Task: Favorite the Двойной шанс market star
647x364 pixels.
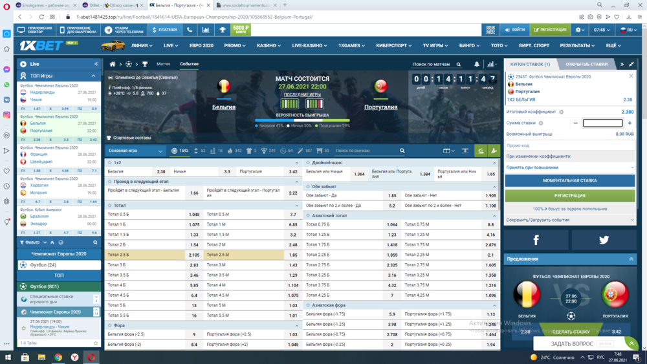Action: click(x=308, y=163)
